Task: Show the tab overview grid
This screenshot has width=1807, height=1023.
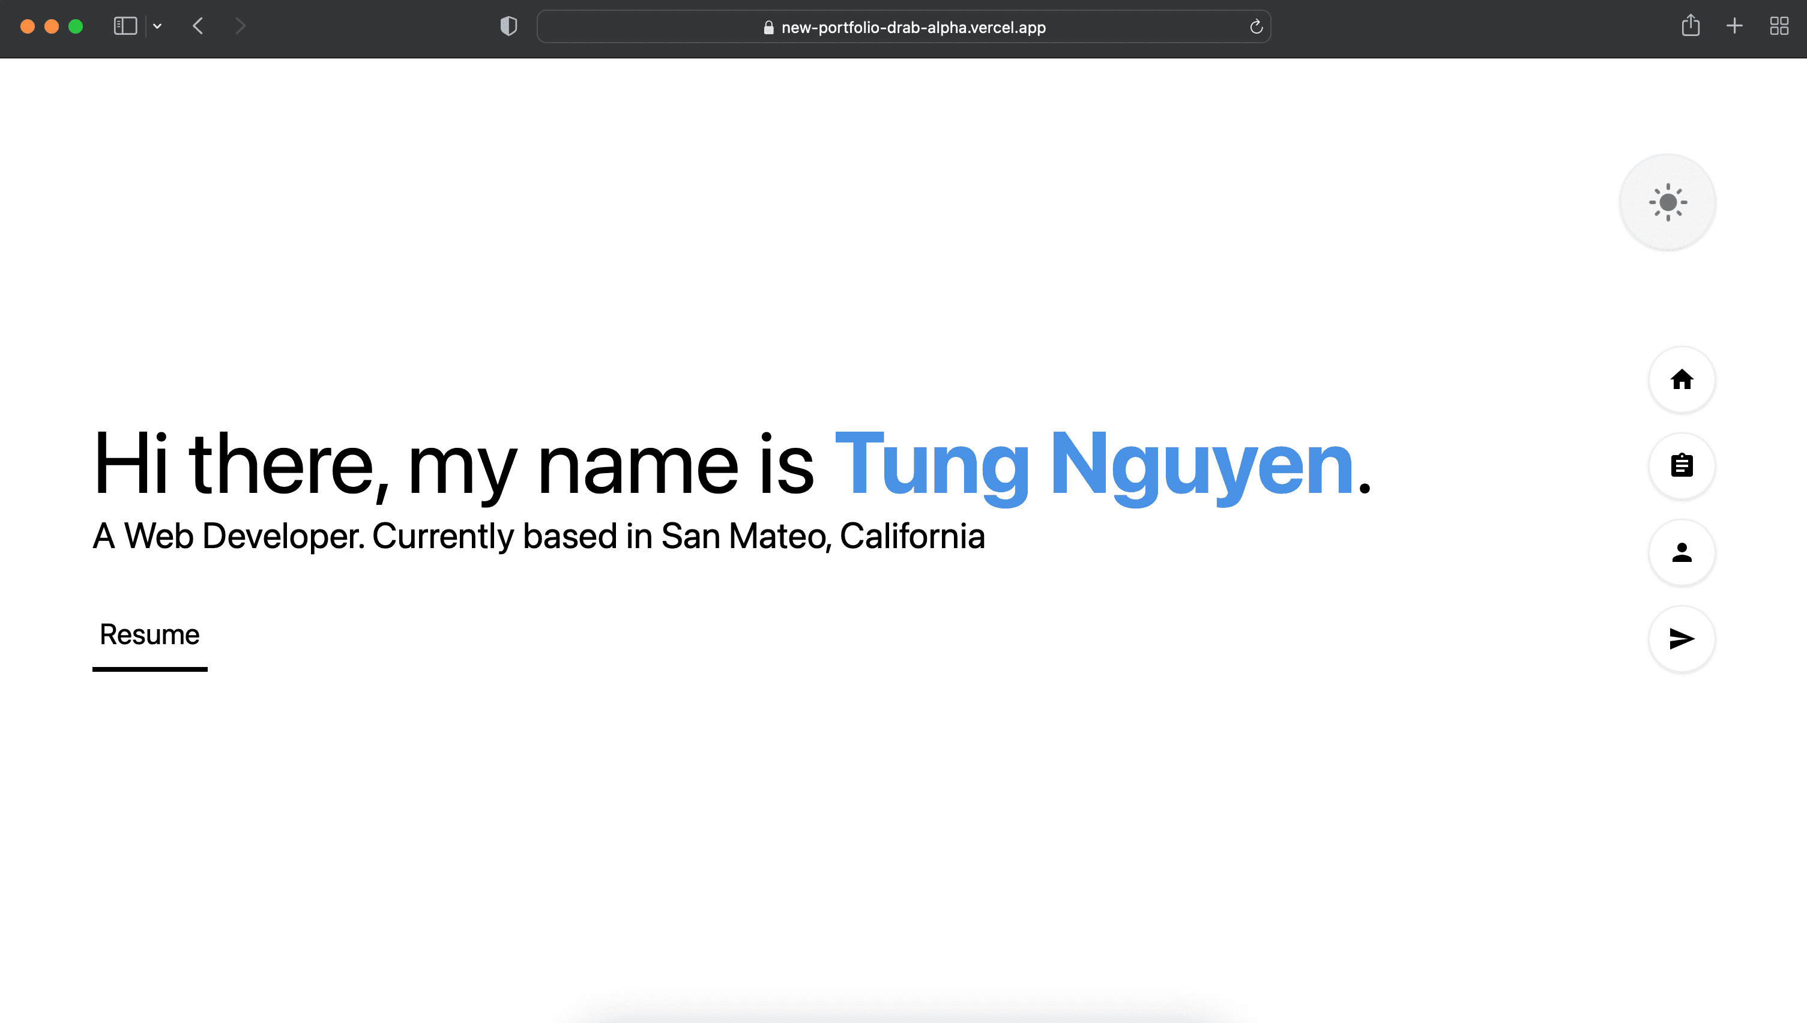Action: (1779, 26)
